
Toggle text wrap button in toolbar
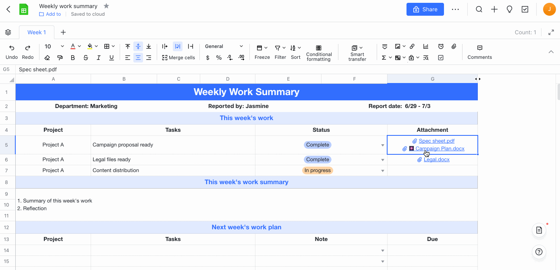point(178,46)
